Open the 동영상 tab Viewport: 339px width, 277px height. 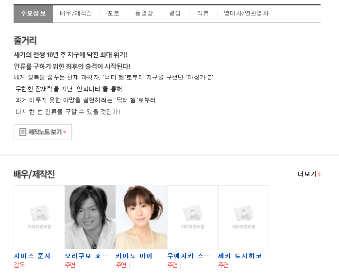144,14
